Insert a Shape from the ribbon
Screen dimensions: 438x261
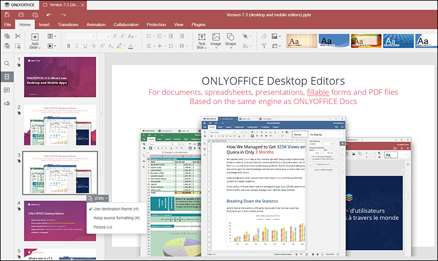coord(231,41)
